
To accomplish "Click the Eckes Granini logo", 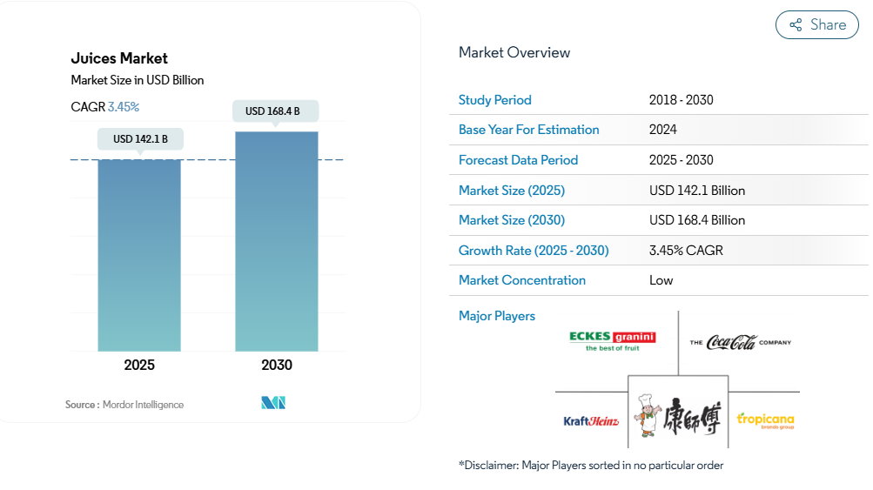I will 612,340.
